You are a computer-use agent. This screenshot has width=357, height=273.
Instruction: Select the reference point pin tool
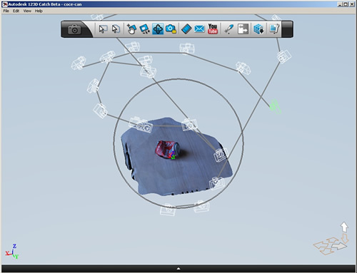point(229,29)
